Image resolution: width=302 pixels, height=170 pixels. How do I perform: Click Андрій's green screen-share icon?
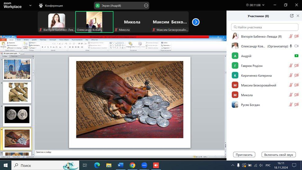pyautogui.click(x=296, y=56)
